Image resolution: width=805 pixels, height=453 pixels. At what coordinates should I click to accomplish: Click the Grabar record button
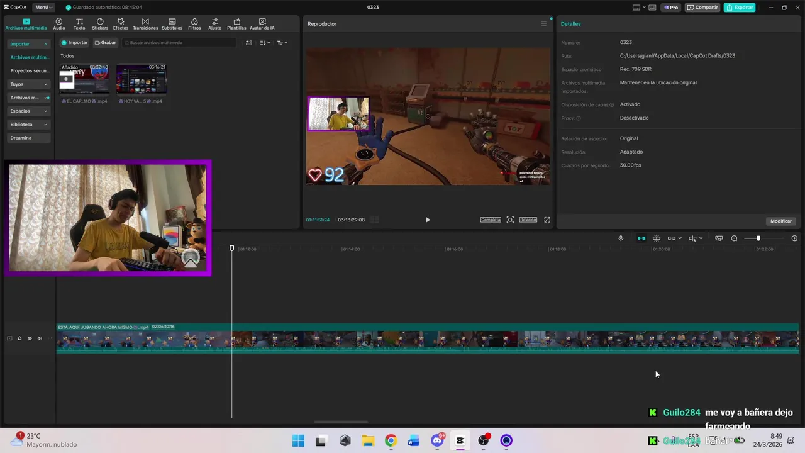tap(106, 43)
